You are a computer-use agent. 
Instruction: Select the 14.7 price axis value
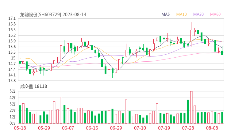(x=12, y=64)
